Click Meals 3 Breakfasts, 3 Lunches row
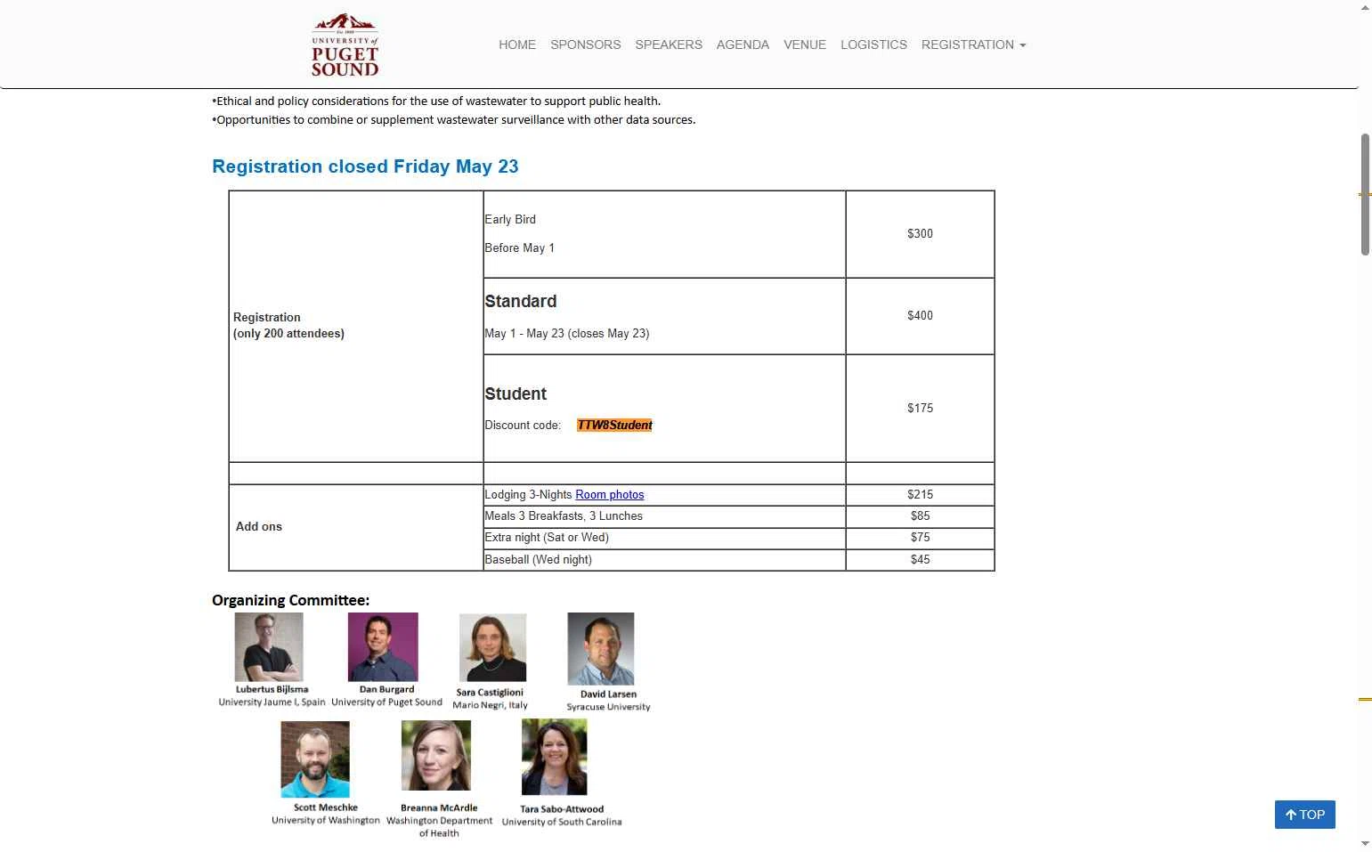Viewport: 1372px width, 852px height. pyautogui.click(x=564, y=516)
